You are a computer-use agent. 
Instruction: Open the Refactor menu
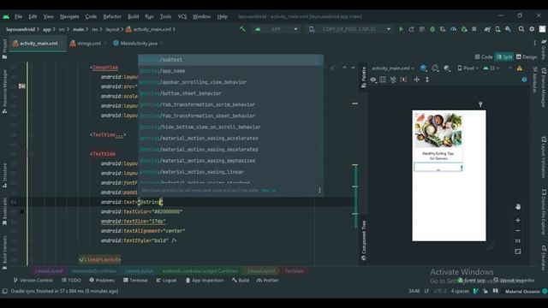[112, 16]
